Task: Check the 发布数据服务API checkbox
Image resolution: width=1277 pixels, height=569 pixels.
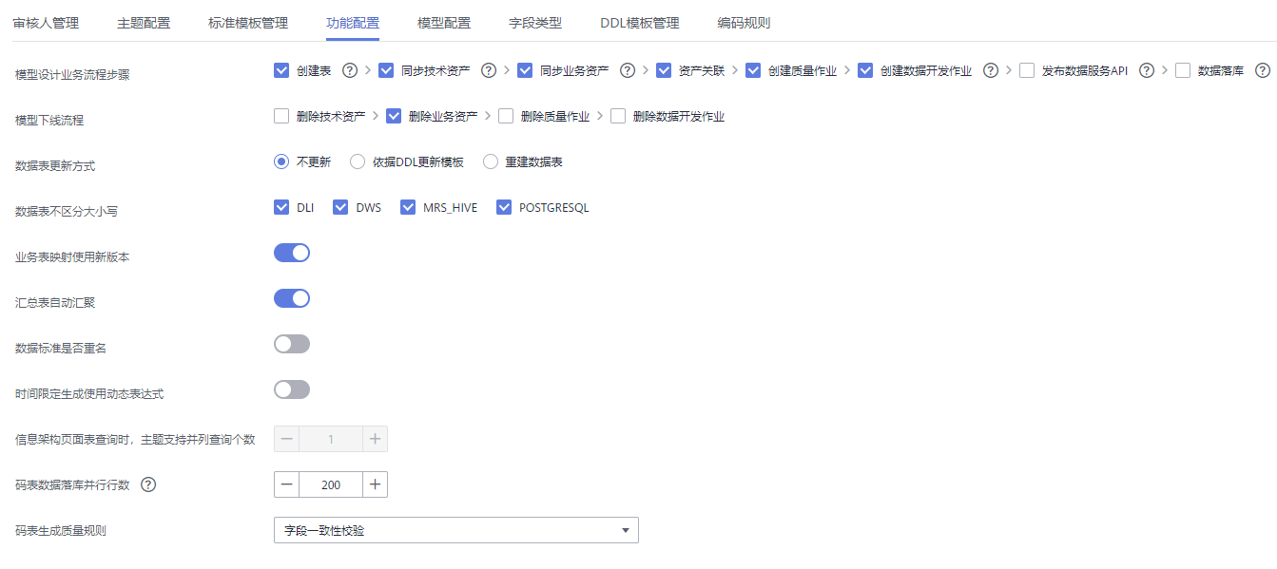Action: tap(1027, 70)
